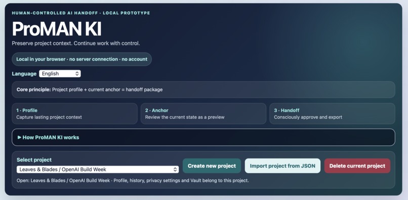
Task: Click the Select project label
Action: (x=34, y=160)
